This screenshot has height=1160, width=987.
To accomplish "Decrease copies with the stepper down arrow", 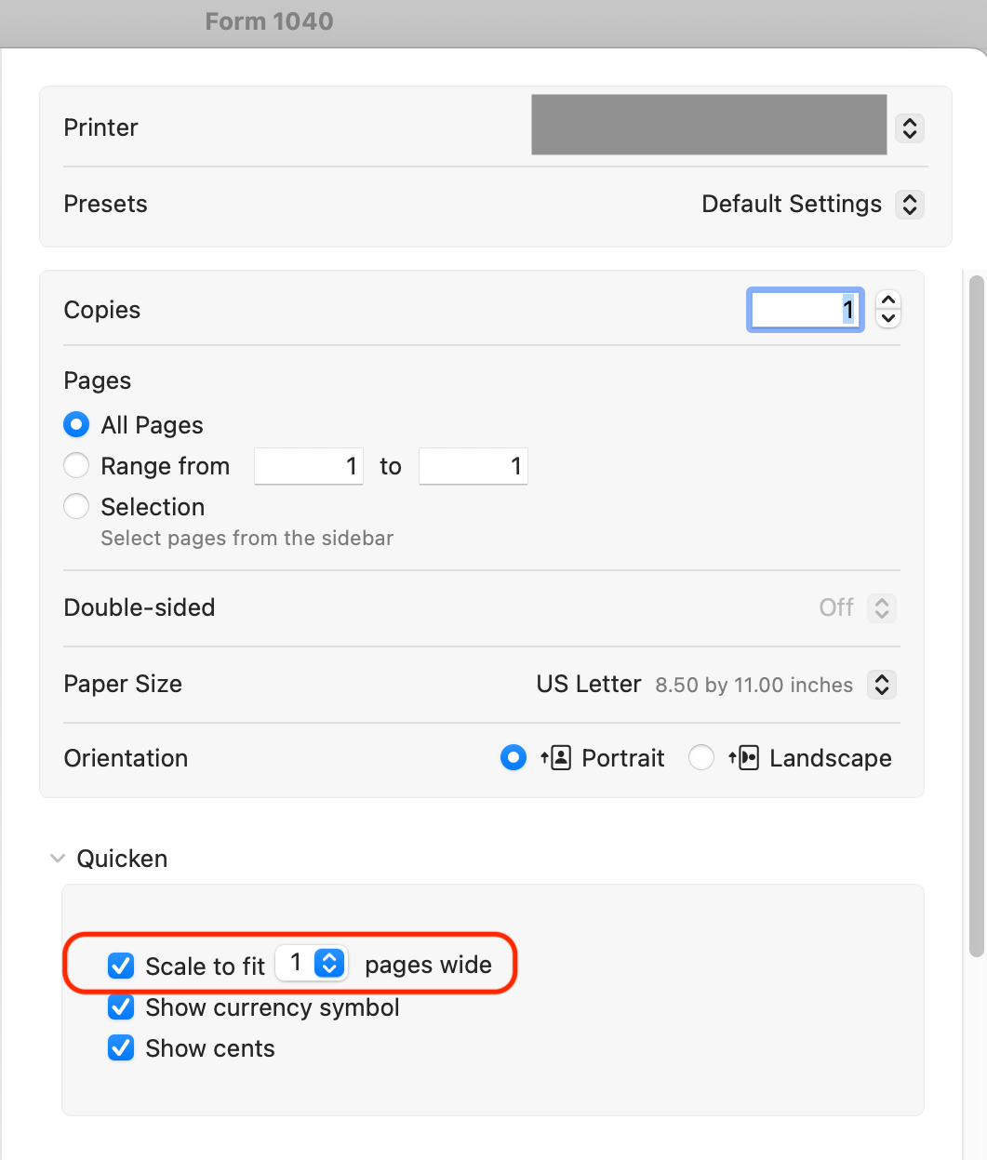I will [x=888, y=319].
